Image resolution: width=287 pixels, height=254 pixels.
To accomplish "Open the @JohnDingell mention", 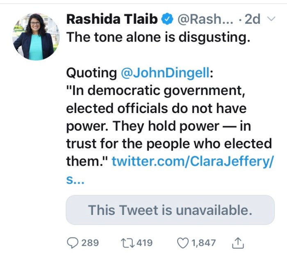I will [165, 72].
